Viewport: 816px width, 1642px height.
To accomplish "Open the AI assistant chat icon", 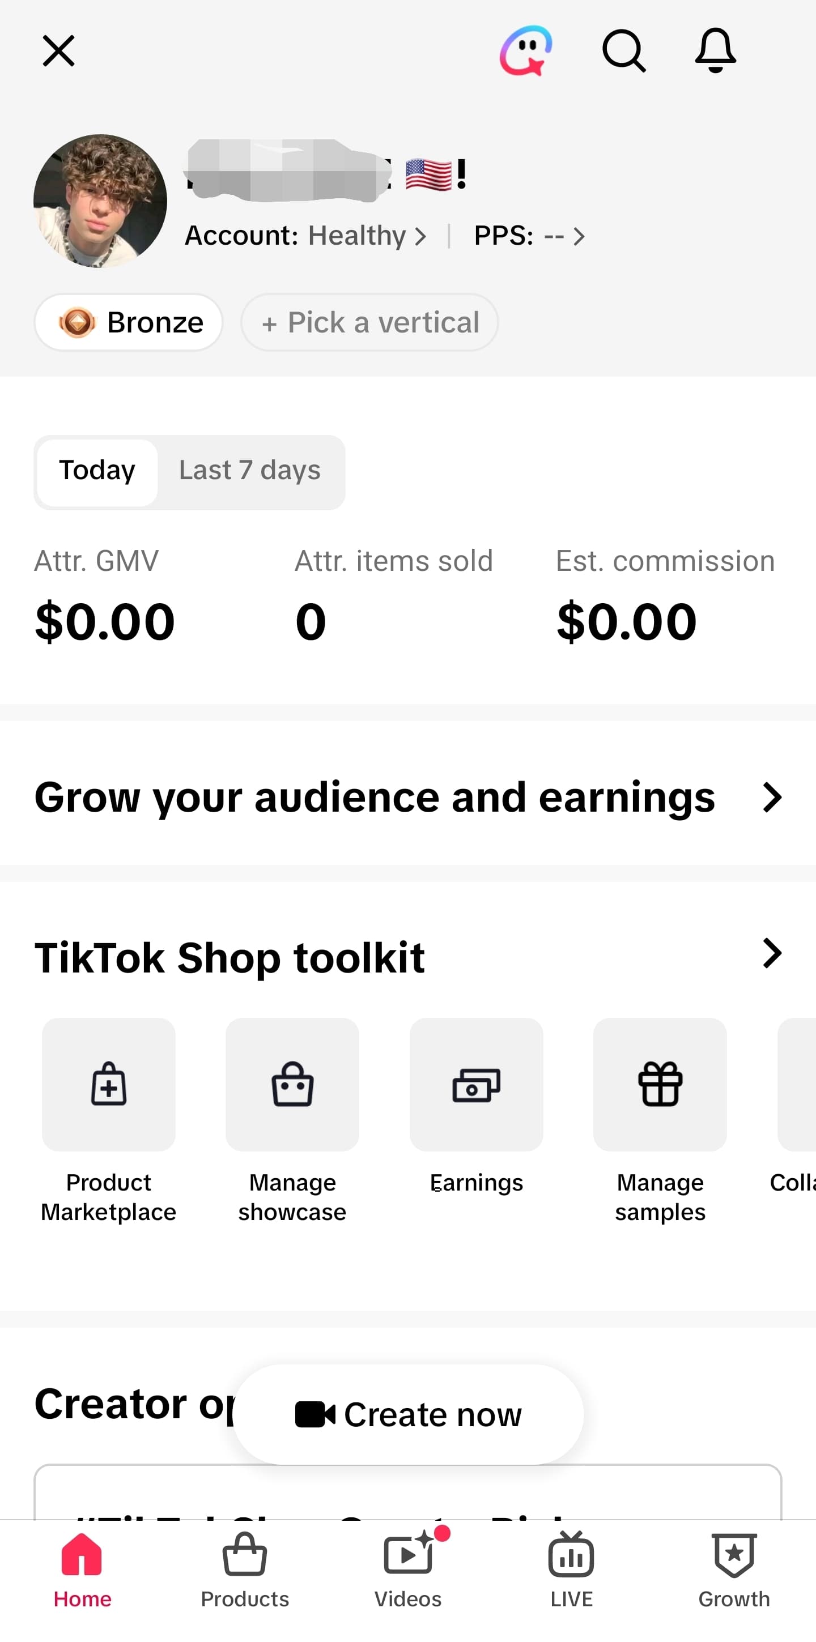I will (525, 51).
